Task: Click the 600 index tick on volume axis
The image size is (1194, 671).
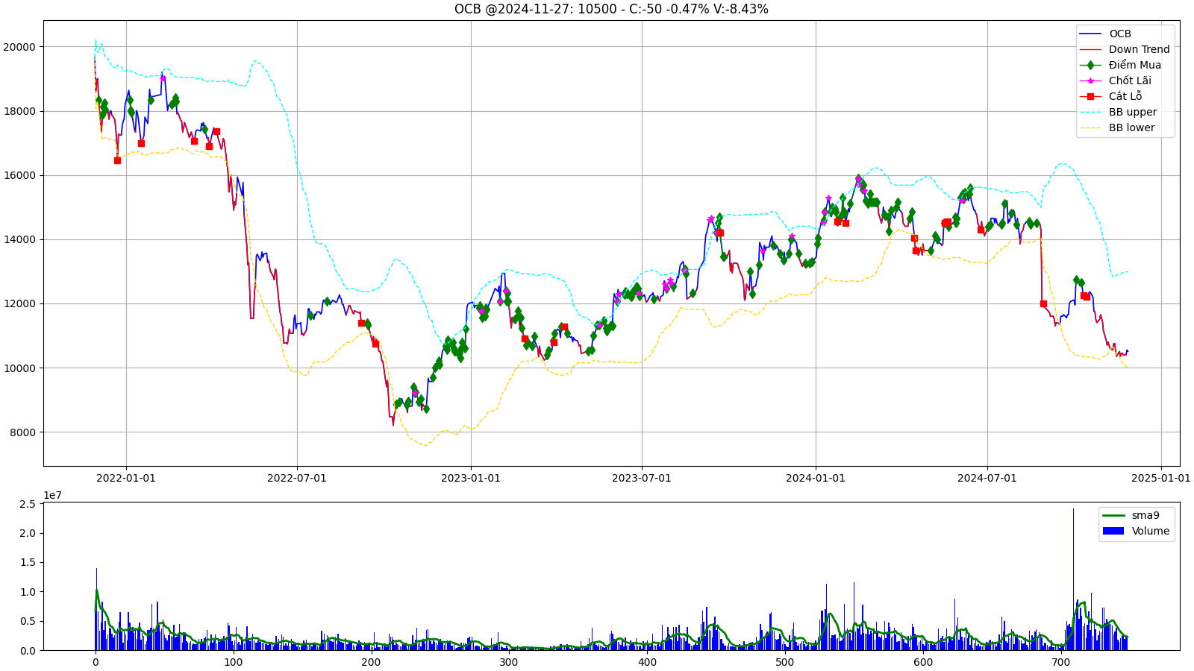Action: click(923, 662)
